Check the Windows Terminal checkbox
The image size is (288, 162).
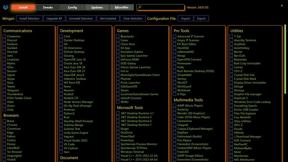click(x=118, y=152)
